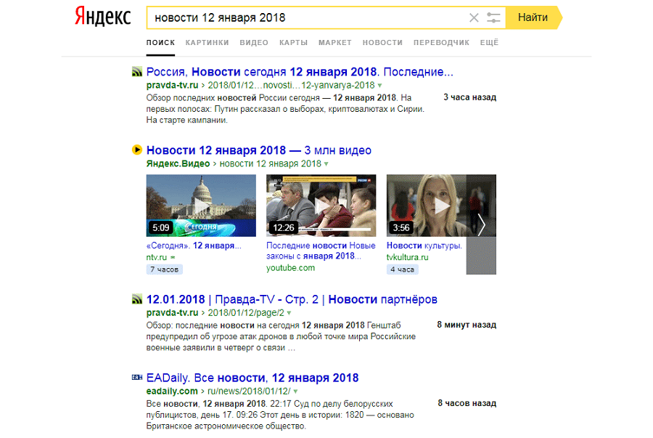Expand dropdown arrow after 2018/01/12/page/2 URL
This screenshot has height=438, width=653.
[289, 313]
